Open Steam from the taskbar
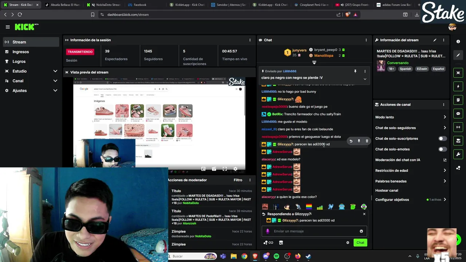This screenshot has width=466, height=262. pyautogui.click(x=308, y=256)
